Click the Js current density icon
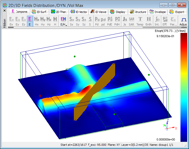Screen dimensions: 189x149 (x=124, y=21)
